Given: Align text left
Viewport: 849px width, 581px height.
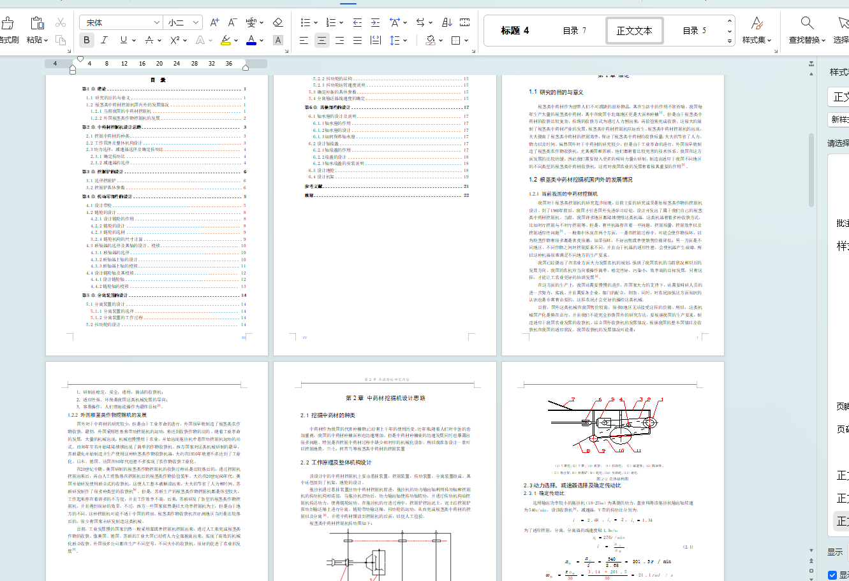Looking at the screenshot, I should click(x=304, y=40).
